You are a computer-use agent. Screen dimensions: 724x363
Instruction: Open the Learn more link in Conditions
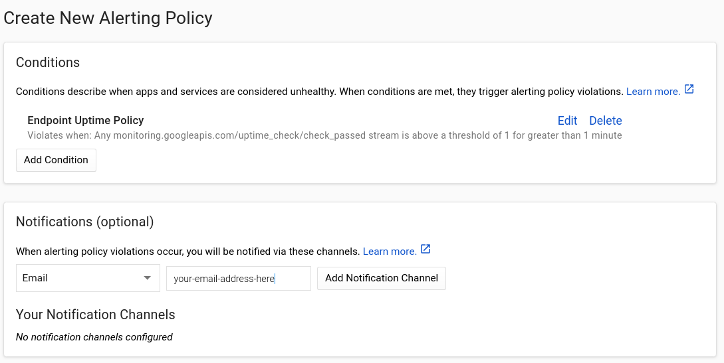tap(653, 92)
